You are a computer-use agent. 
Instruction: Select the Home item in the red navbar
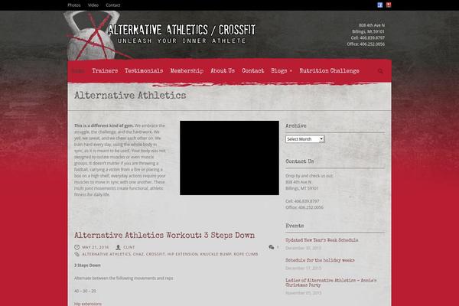pyautogui.click(x=79, y=71)
